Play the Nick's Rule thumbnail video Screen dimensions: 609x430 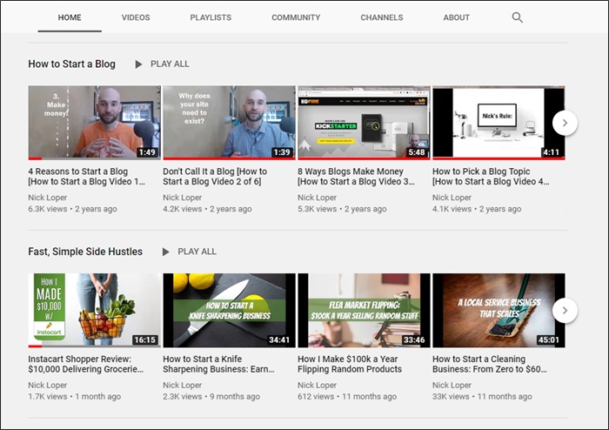point(499,123)
